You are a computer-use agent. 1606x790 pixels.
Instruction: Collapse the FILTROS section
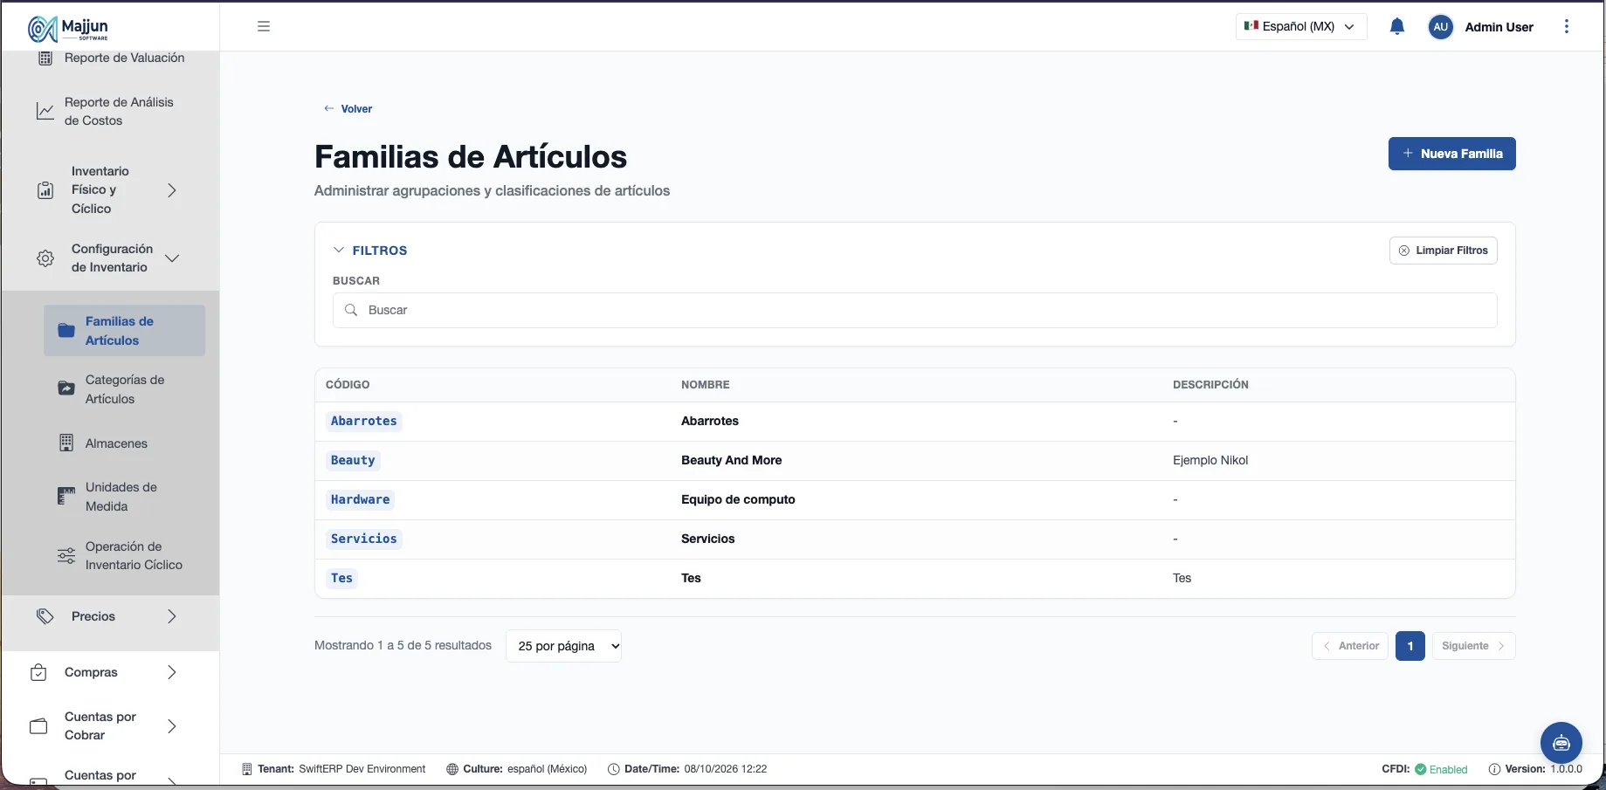click(x=370, y=251)
